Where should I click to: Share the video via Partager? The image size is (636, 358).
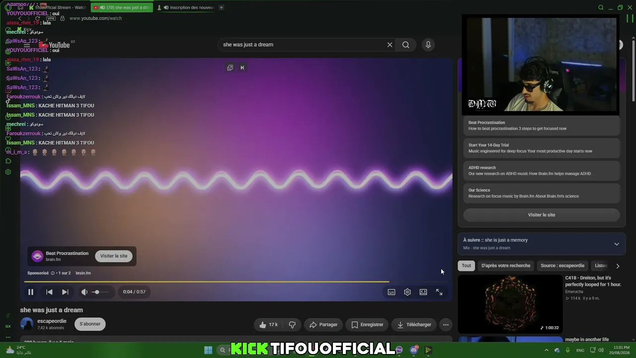[x=323, y=325]
